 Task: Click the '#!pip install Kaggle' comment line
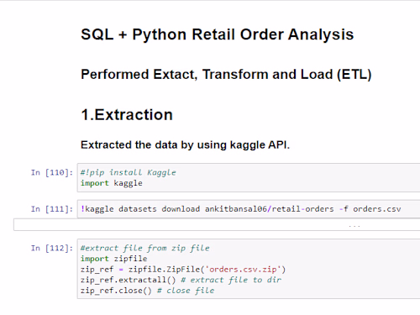coord(129,172)
